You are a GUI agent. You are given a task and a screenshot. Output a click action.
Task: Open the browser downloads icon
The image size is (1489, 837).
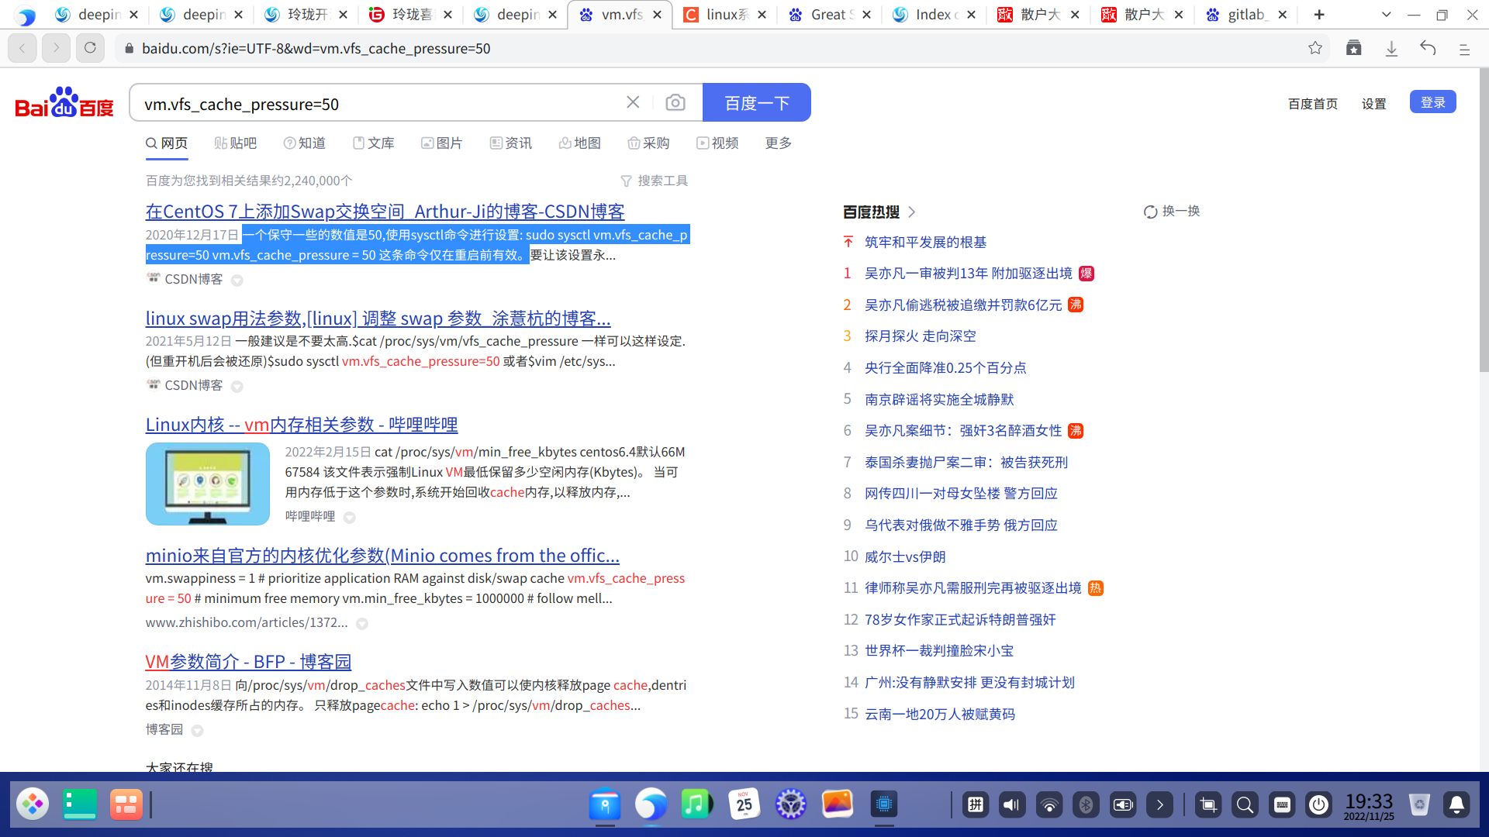click(x=1391, y=48)
